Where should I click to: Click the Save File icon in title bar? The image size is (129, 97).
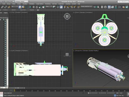point(4,1)
